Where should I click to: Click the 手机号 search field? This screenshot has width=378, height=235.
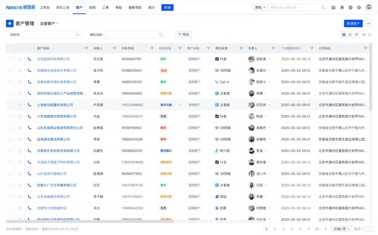point(52,35)
